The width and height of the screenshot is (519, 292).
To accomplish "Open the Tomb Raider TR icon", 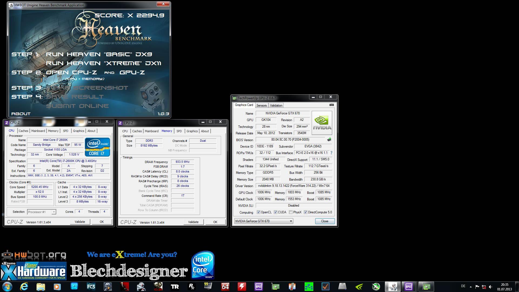I will 175,286.
